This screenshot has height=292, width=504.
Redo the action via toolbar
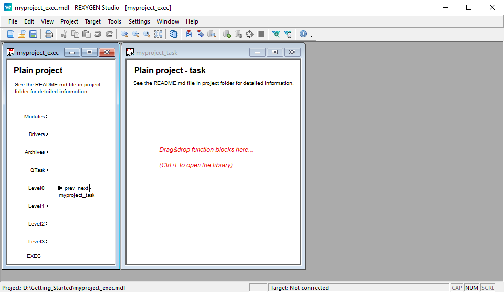109,34
